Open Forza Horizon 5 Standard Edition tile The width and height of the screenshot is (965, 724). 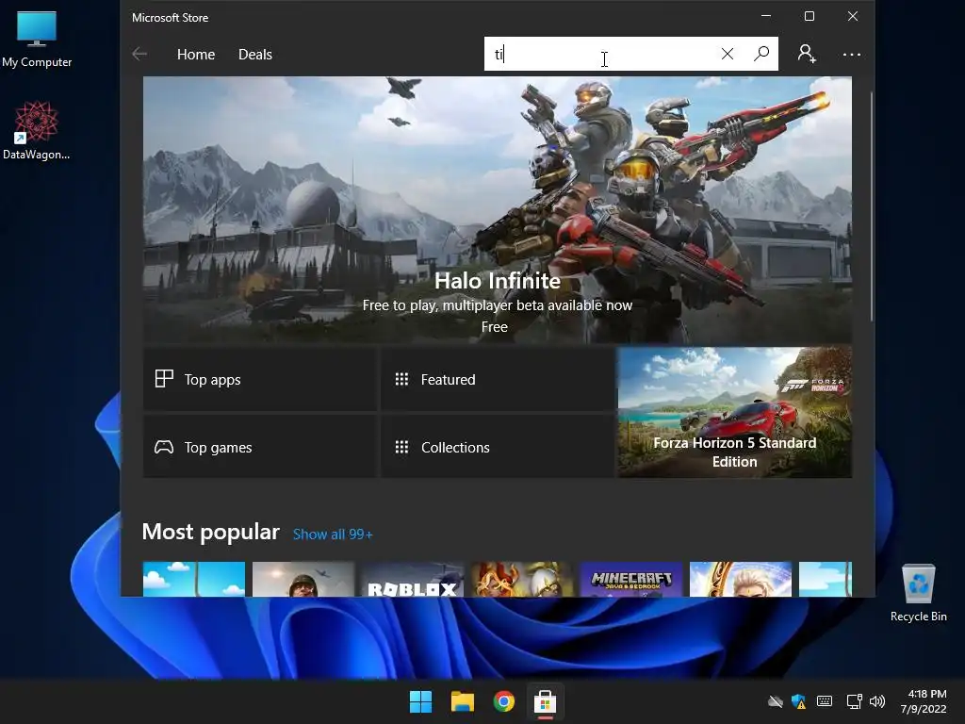735,413
